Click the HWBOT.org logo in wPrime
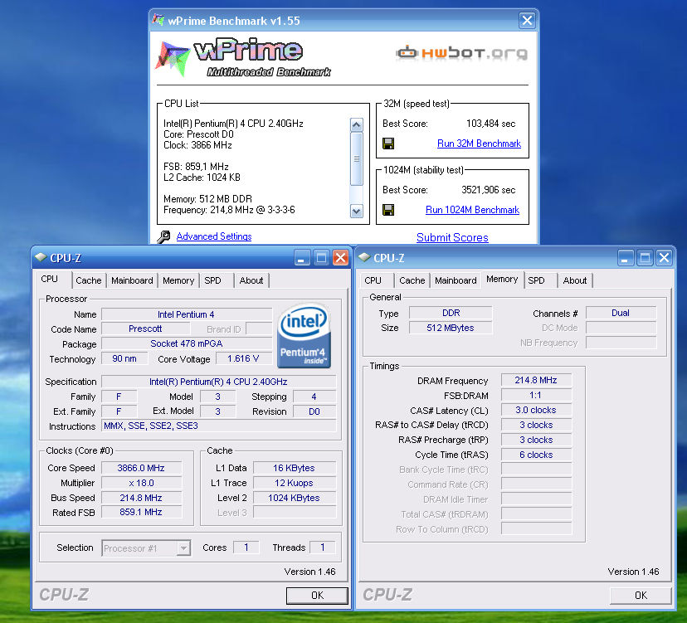 click(x=462, y=53)
